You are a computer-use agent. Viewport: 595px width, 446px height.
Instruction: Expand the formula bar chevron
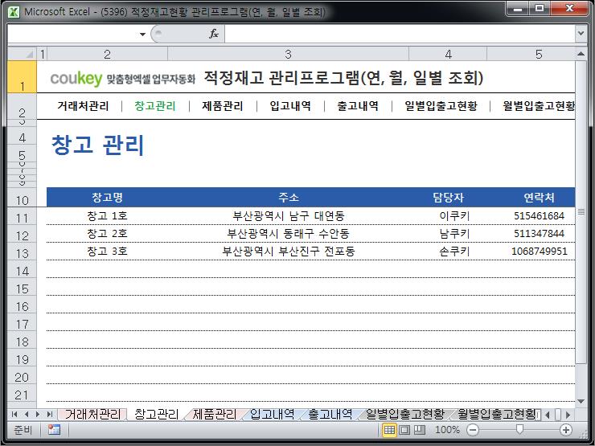[581, 34]
